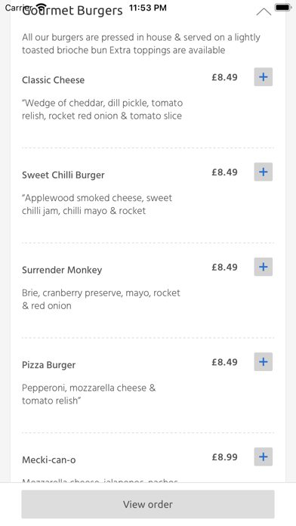Open the View order button

point(148,504)
